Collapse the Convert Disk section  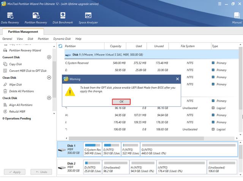(49, 57)
